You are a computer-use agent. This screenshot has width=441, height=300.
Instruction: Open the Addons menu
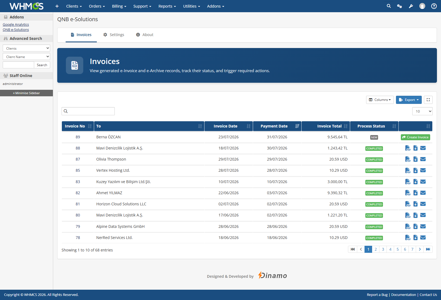(216, 6)
